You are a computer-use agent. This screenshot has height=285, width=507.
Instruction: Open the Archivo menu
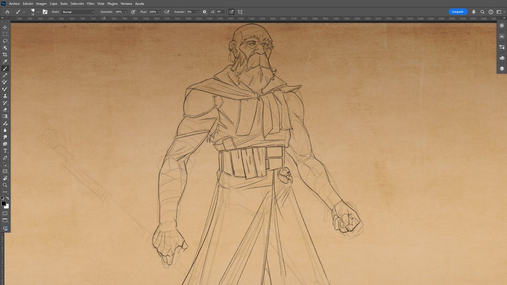14,3
